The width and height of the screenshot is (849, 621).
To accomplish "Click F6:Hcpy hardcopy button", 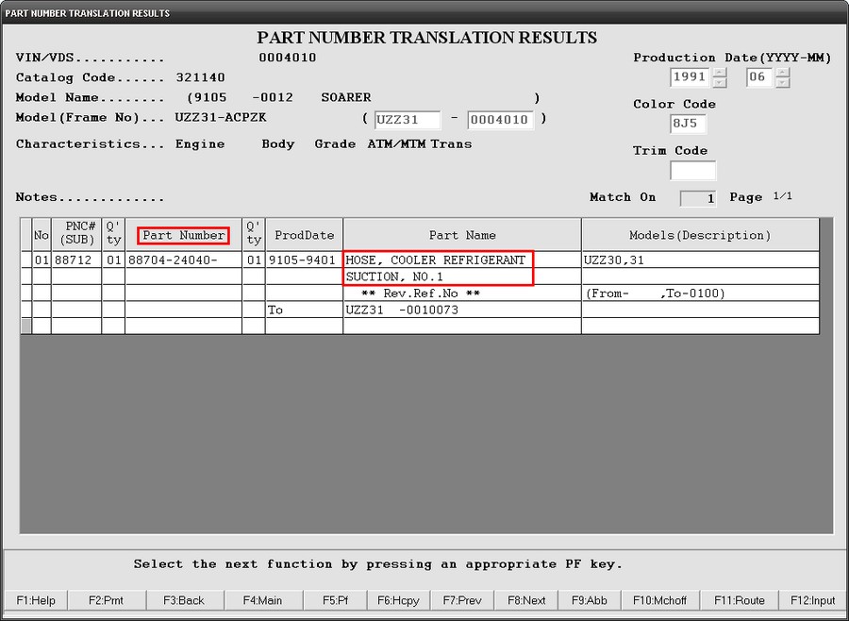I will tap(397, 600).
